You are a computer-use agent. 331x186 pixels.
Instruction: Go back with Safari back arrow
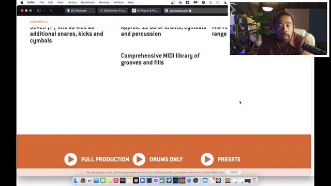tap(51, 10)
